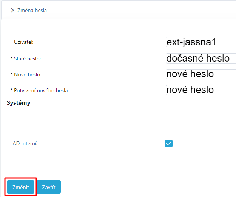Select the Nové heslo input field

[201, 74]
